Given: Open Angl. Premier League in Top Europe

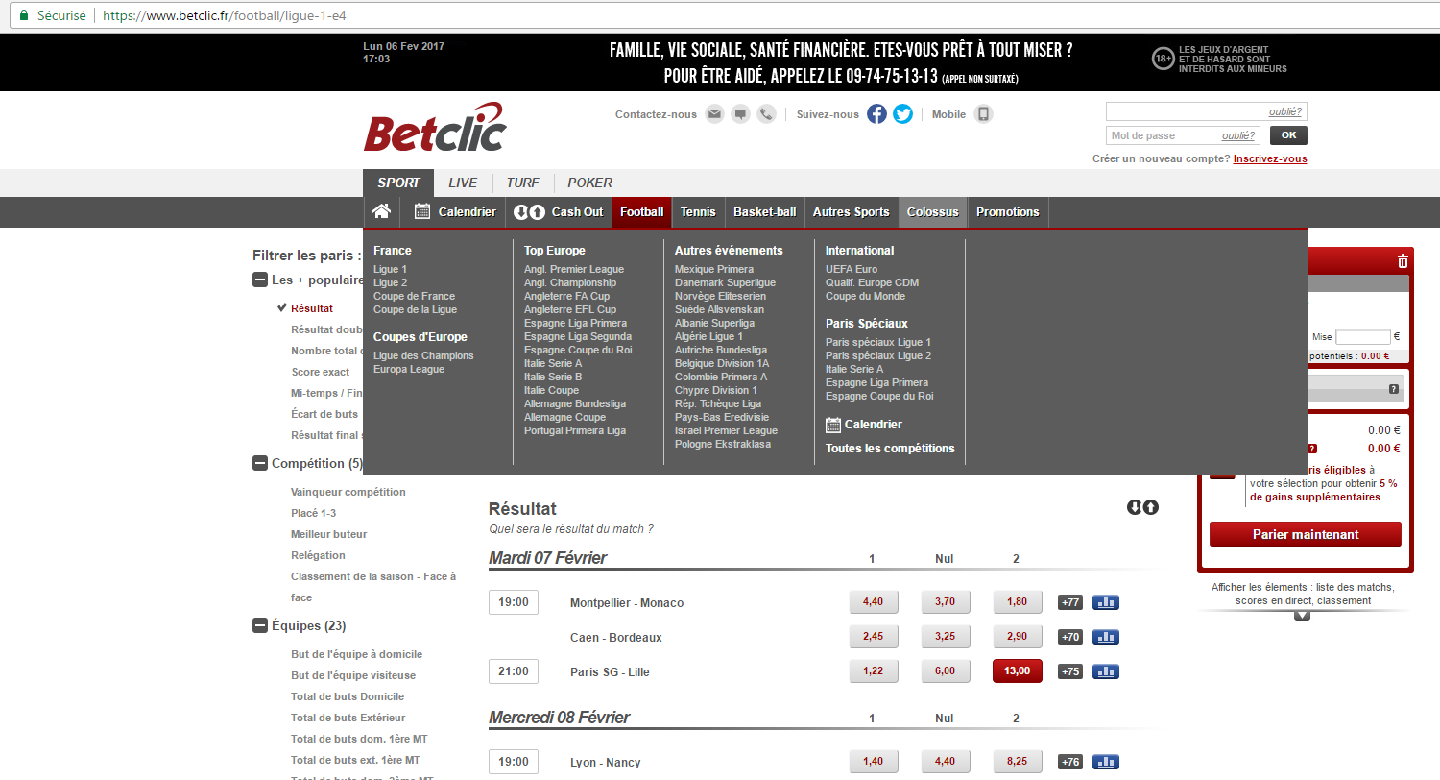Looking at the screenshot, I should pyautogui.click(x=574, y=269).
